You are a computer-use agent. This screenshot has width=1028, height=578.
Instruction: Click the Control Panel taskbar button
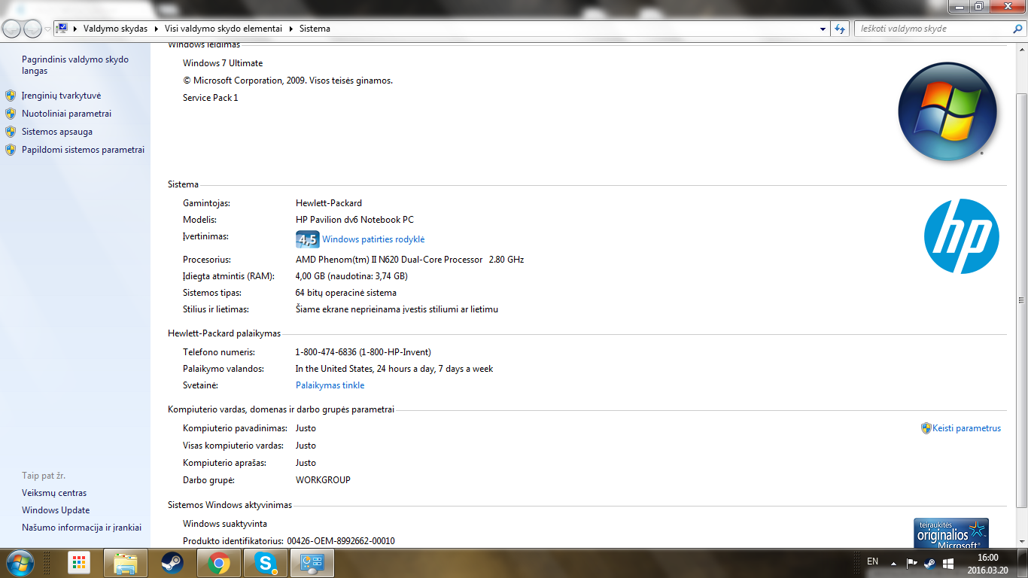click(x=312, y=563)
